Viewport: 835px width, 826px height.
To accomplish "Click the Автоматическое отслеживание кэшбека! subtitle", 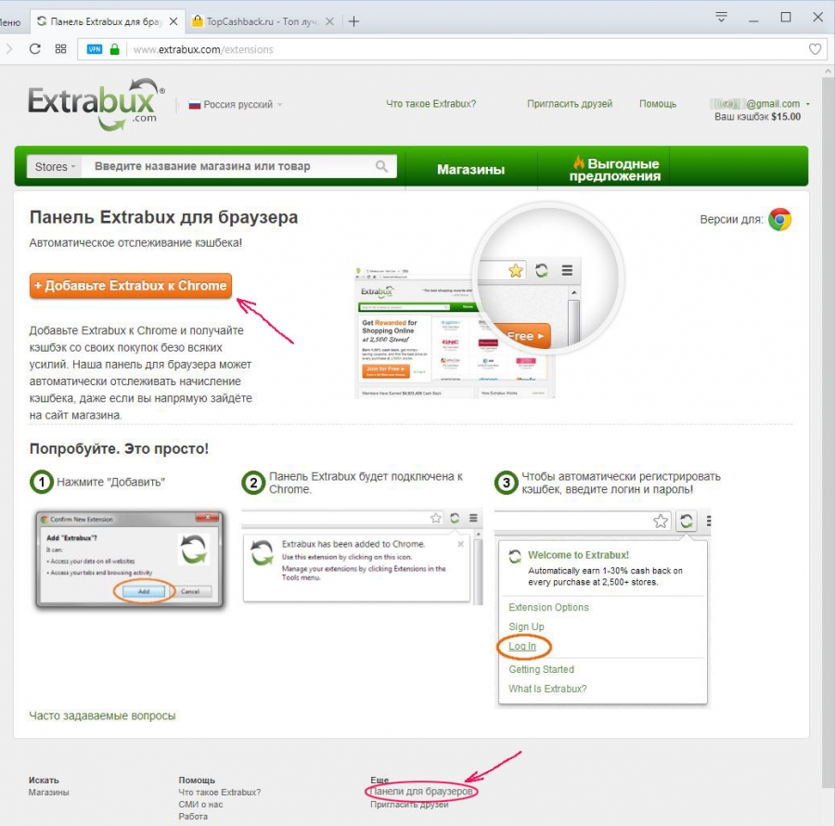I will coord(135,243).
